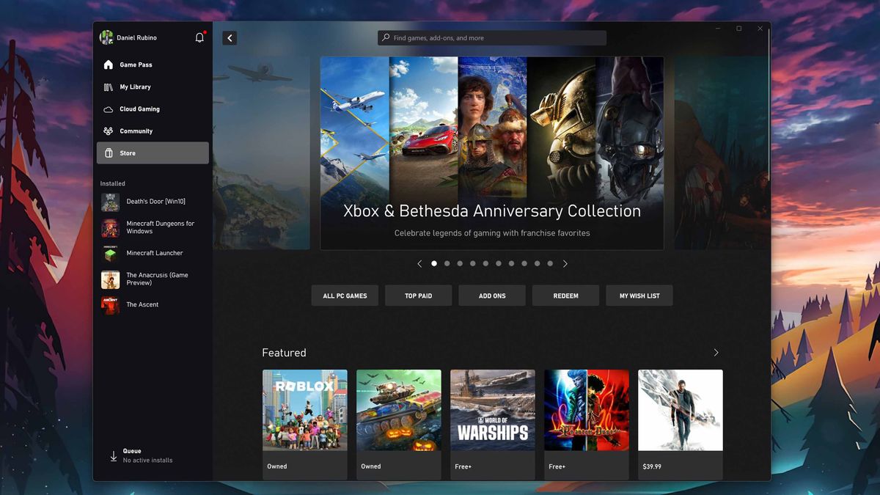Image resolution: width=880 pixels, height=495 pixels.
Task: Go back a slide using the left arrow
Action: point(419,263)
